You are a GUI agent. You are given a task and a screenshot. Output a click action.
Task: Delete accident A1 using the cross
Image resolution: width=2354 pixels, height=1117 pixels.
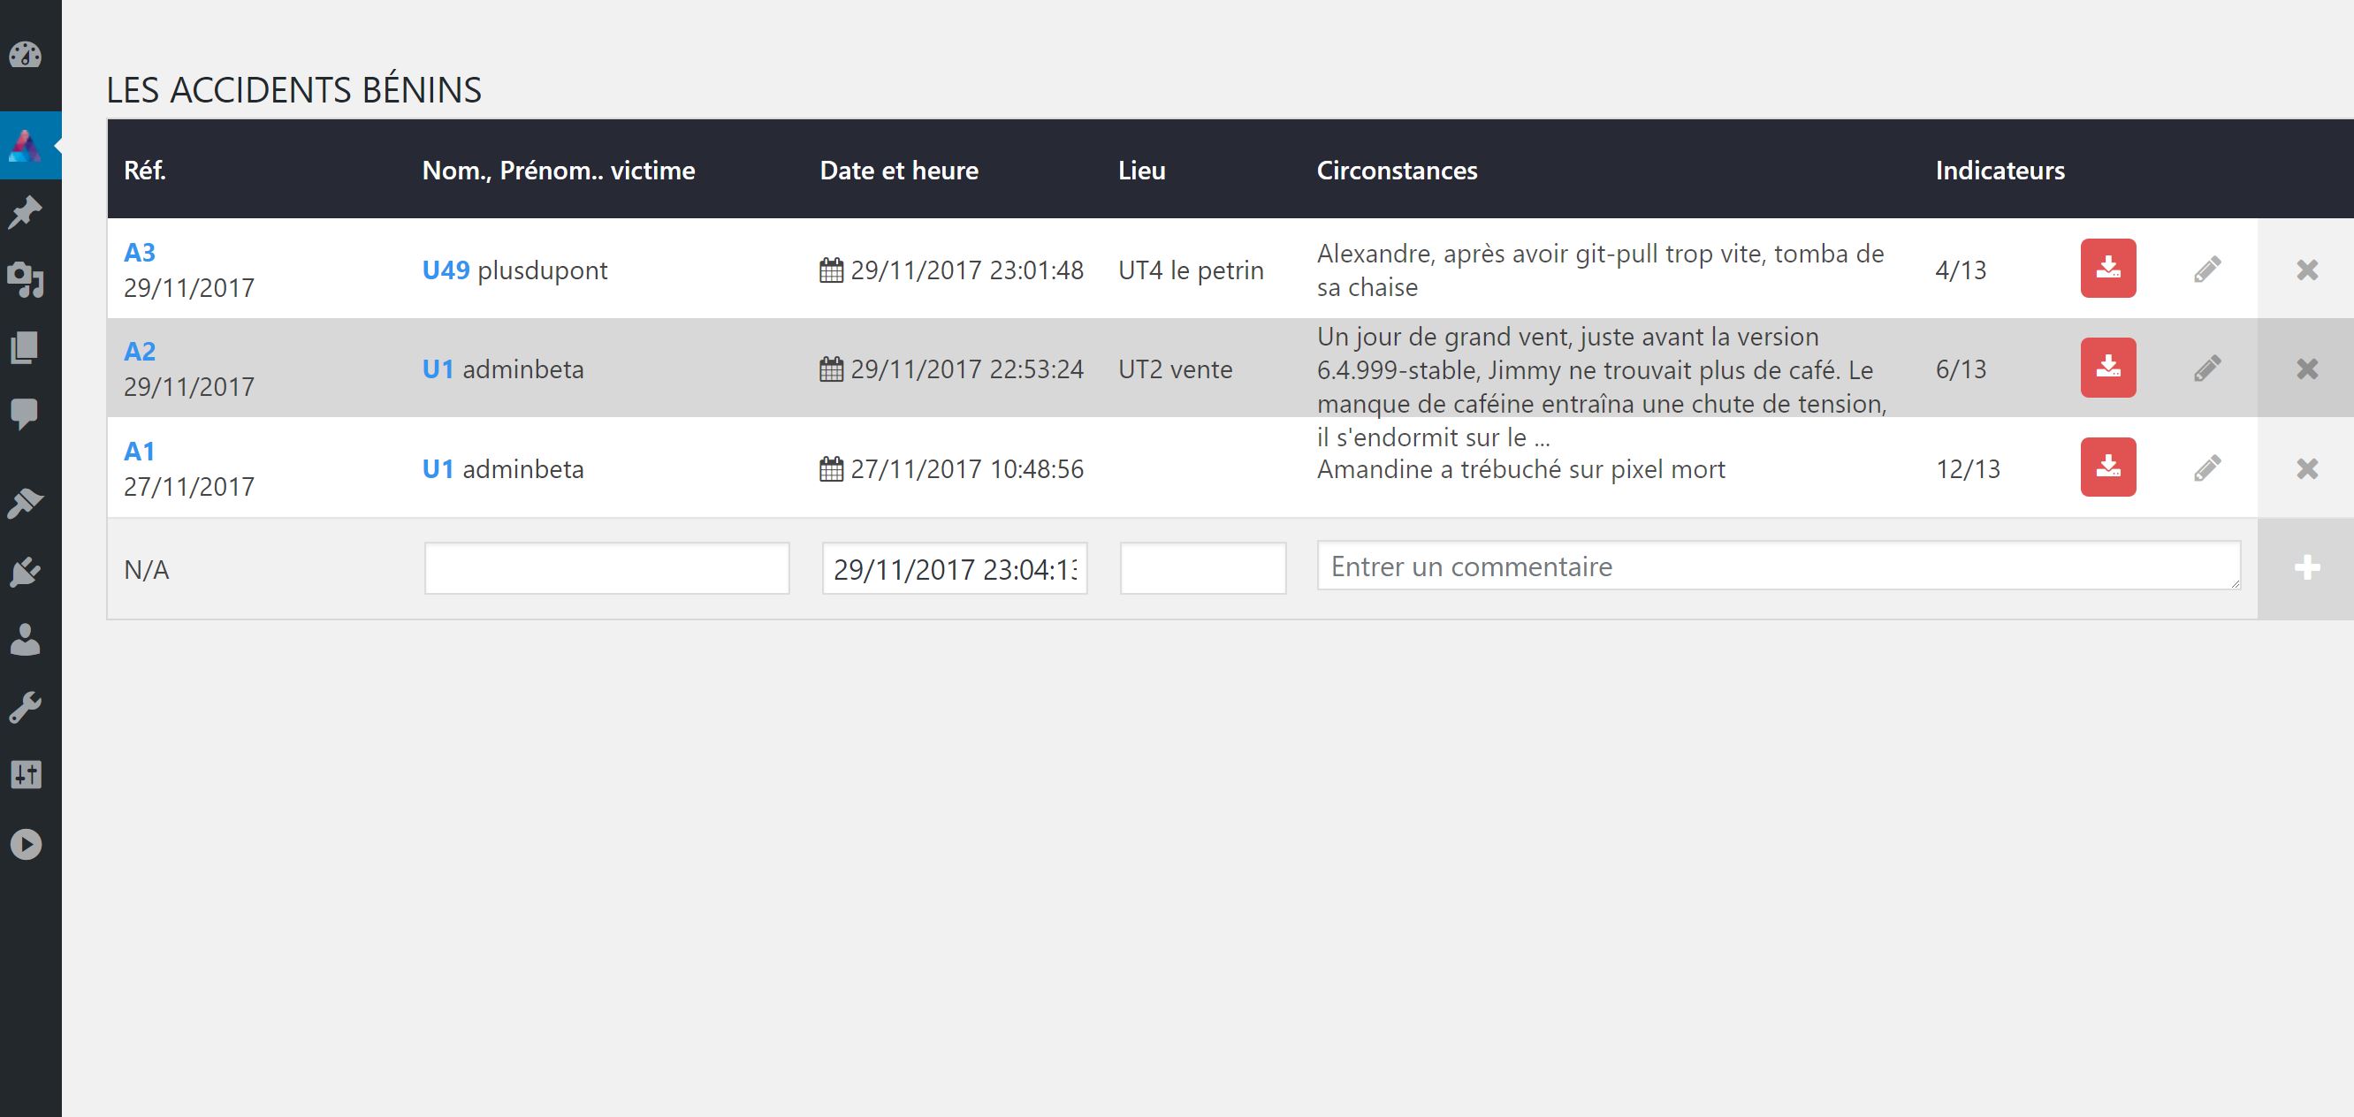point(2306,468)
